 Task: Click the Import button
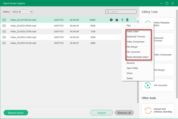click(101, 113)
